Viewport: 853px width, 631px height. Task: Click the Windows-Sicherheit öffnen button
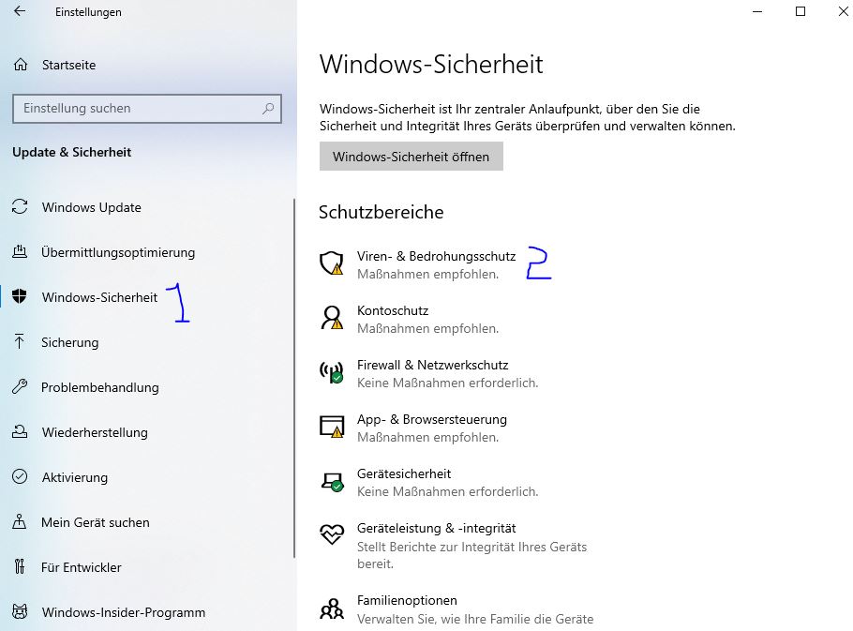(x=412, y=157)
